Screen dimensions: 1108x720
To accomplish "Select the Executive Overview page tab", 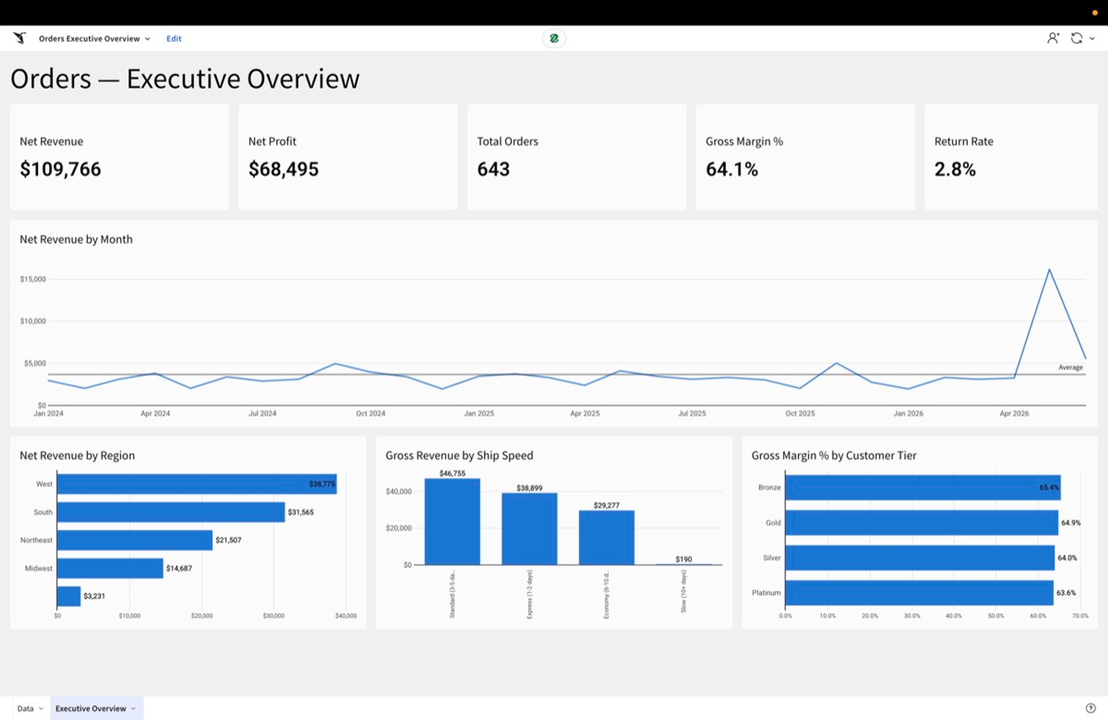I will [90, 708].
